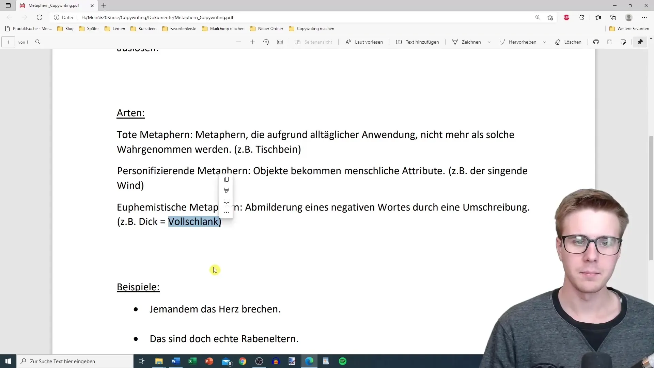Open PowerPoint from the taskbar

[x=209, y=361]
